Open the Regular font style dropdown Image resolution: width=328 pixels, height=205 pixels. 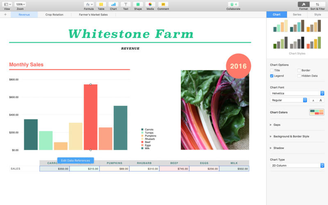tap(289, 100)
